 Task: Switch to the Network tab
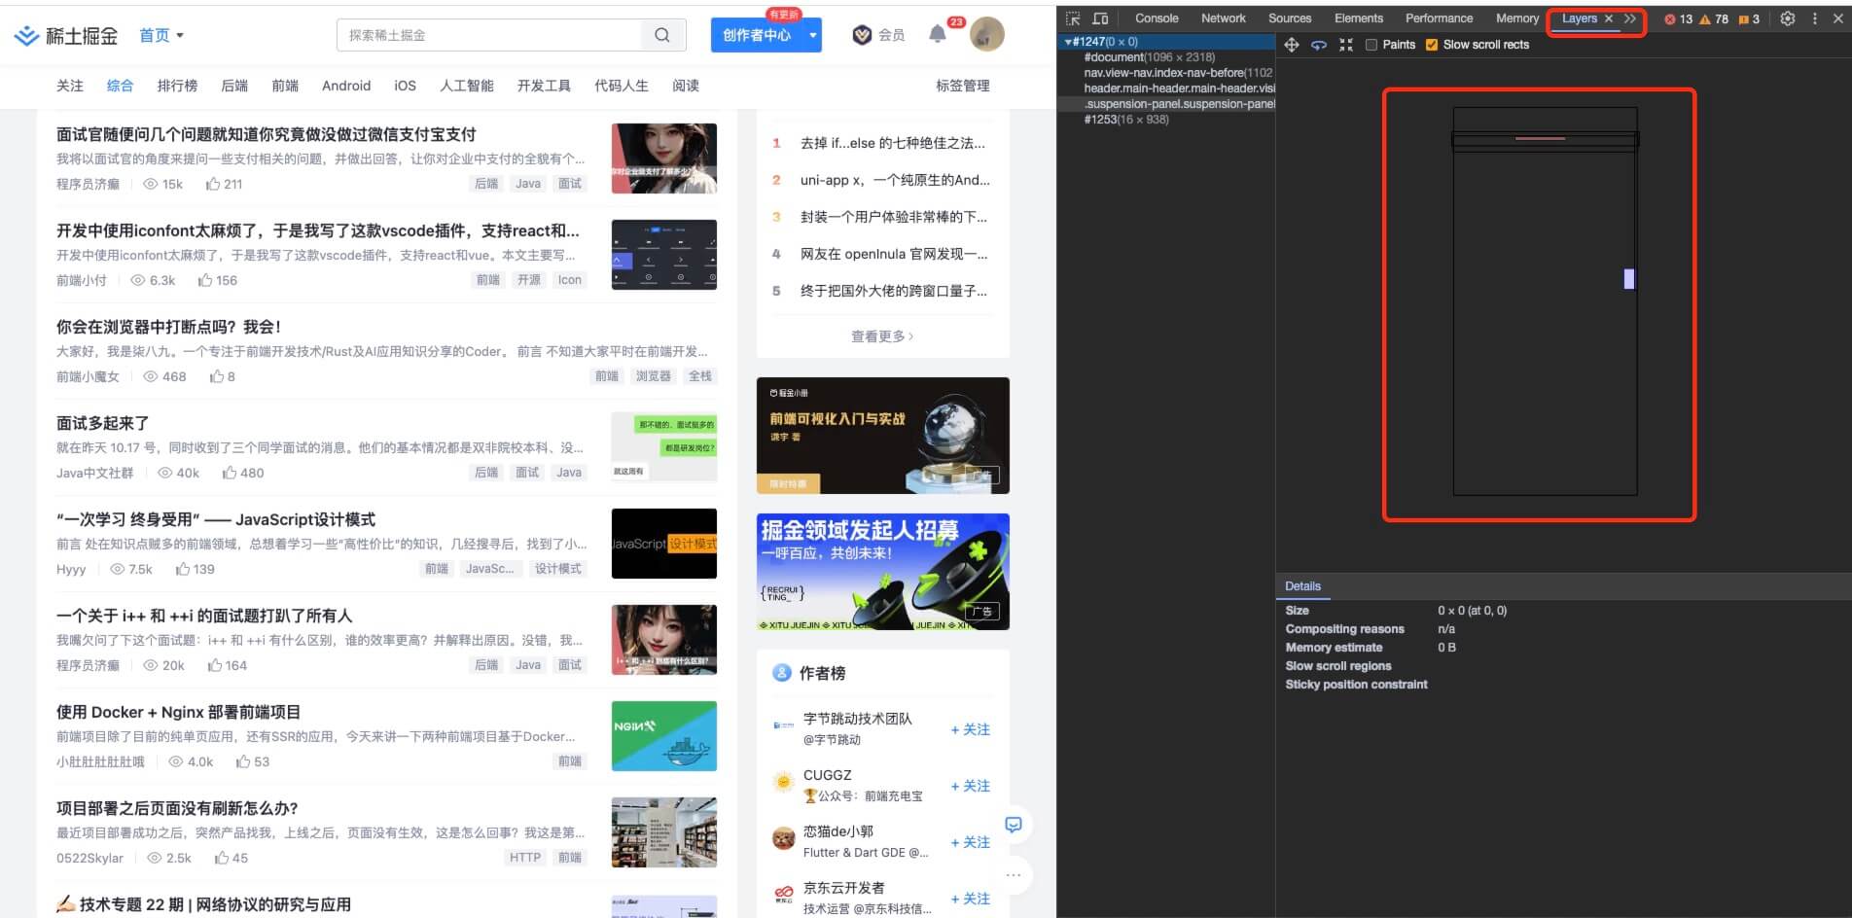pos(1223,18)
